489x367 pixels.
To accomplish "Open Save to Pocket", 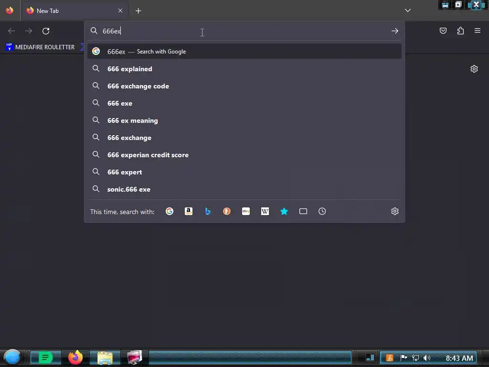I will pyautogui.click(x=443, y=31).
